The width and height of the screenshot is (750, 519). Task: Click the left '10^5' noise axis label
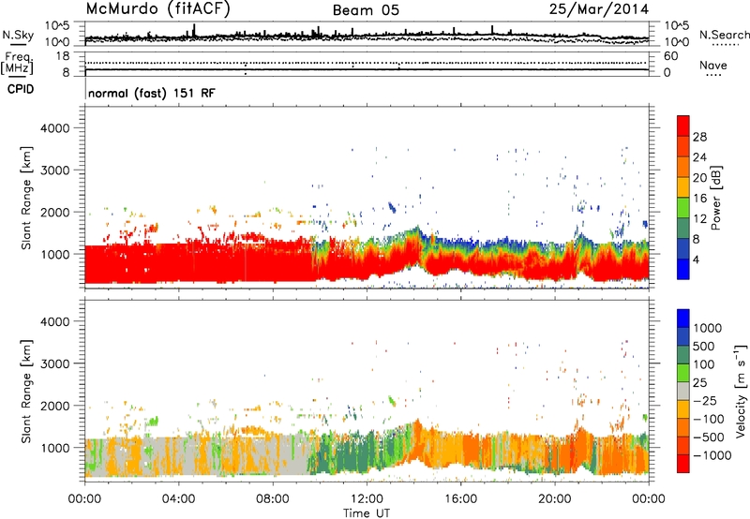click(57, 25)
